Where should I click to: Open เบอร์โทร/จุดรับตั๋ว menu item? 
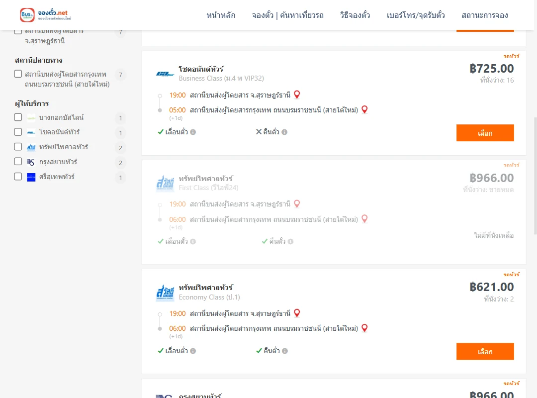(416, 15)
